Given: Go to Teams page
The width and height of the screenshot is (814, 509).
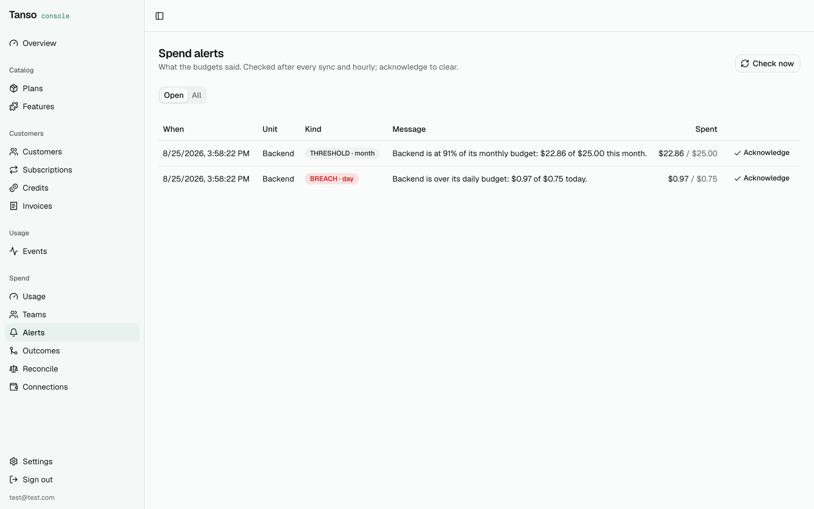Looking at the screenshot, I should pyautogui.click(x=72, y=315).
